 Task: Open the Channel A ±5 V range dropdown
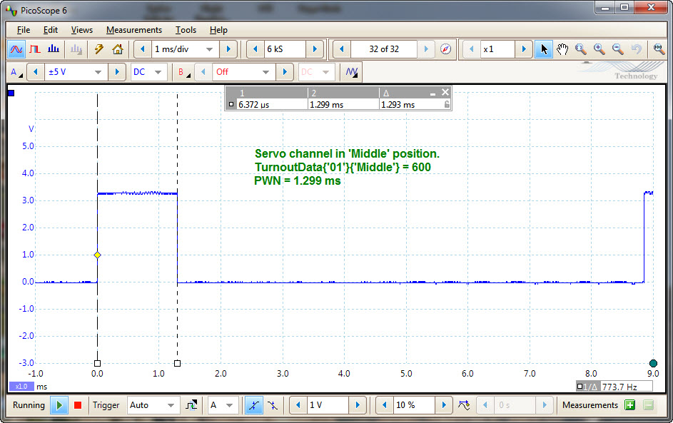pos(98,72)
